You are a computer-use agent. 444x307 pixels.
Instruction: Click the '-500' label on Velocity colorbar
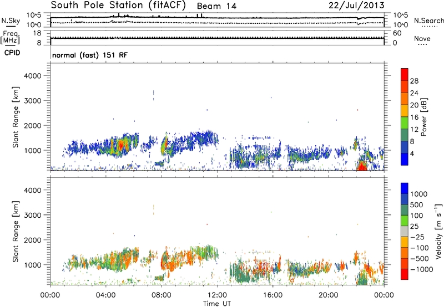pos(420,259)
